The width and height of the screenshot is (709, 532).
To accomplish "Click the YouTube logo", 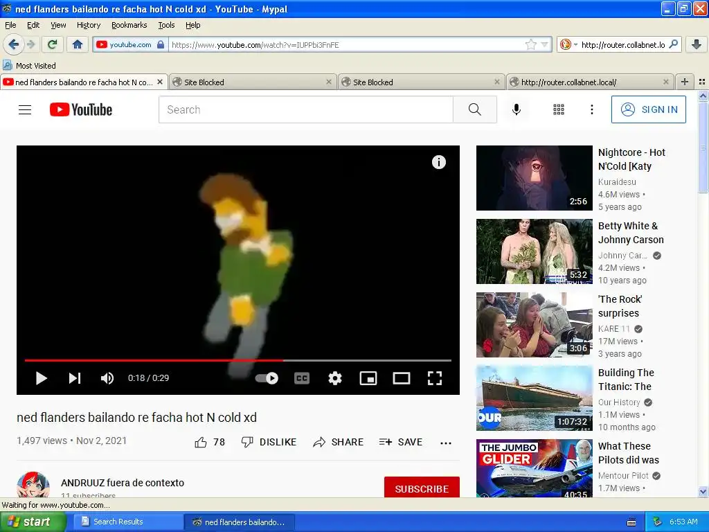I will (x=81, y=109).
